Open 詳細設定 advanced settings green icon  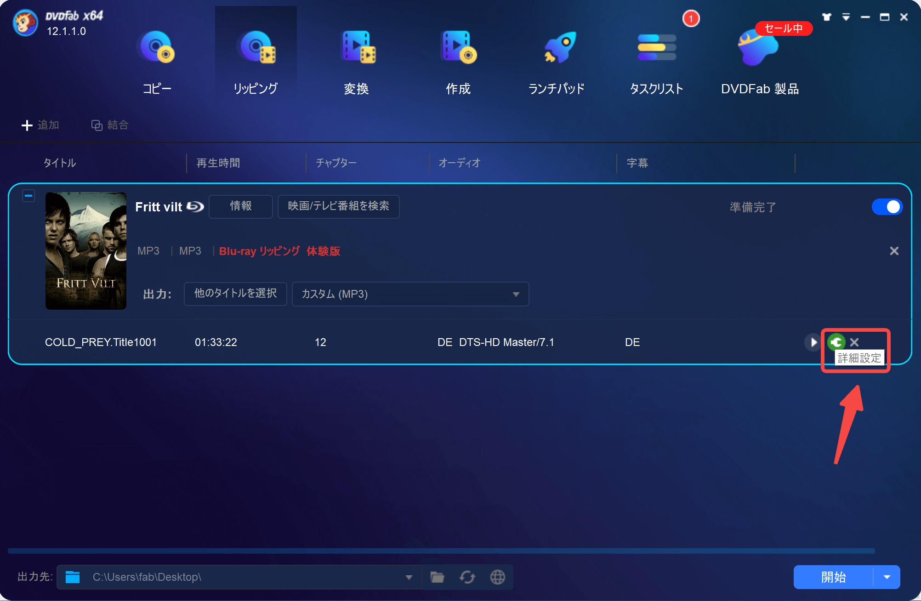point(836,342)
